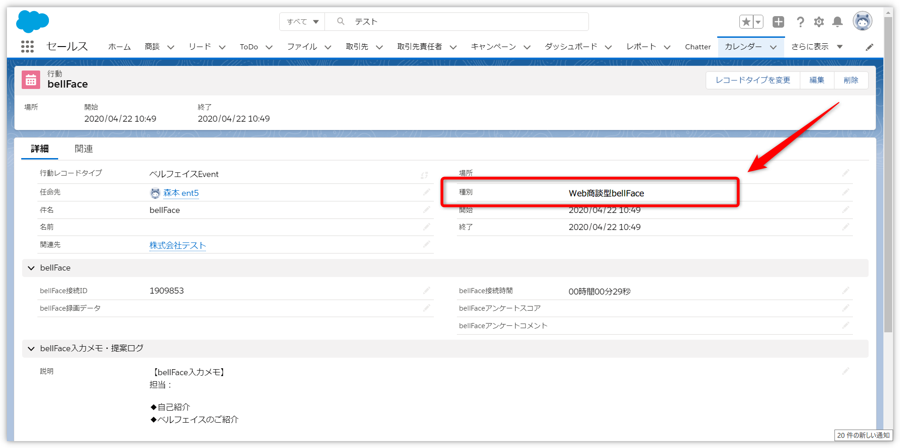The image size is (900, 448).
Task: Select the 詳細 tab
Action: coord(40,149)
